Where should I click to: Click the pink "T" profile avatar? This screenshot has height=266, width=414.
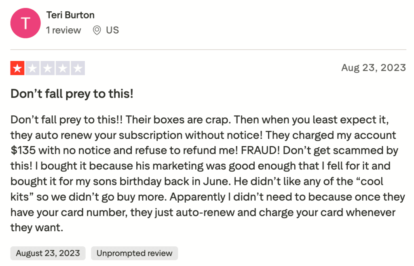(25, 23)
